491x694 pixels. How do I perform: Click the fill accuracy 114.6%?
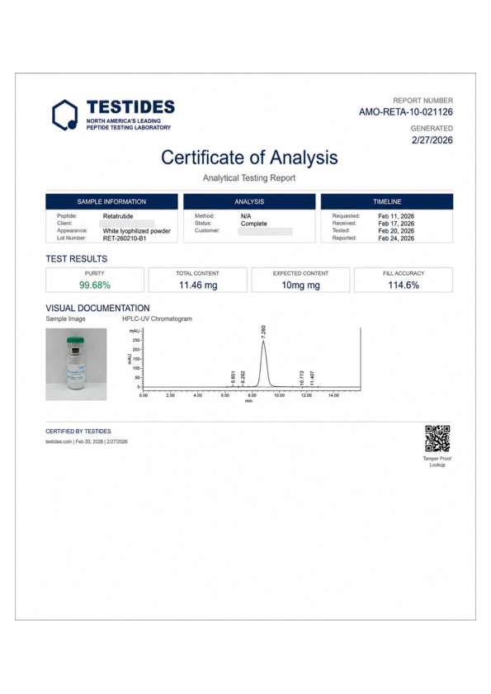click(404, 285)
